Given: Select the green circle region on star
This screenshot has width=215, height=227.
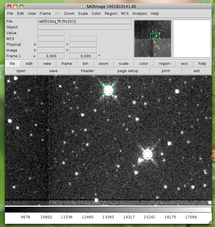Looking at the screenshot, I should click(x=109, y=90).
